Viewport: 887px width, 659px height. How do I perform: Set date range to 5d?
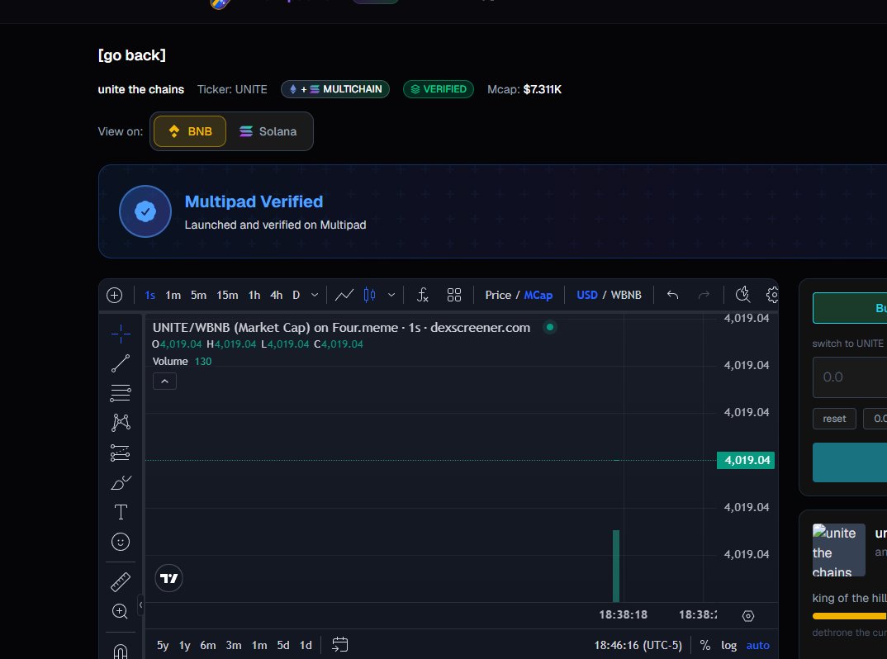point(282,646)
